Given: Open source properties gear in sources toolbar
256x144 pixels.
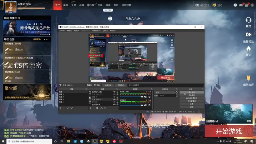Looking at the screenshot, I should pos(97,108).
